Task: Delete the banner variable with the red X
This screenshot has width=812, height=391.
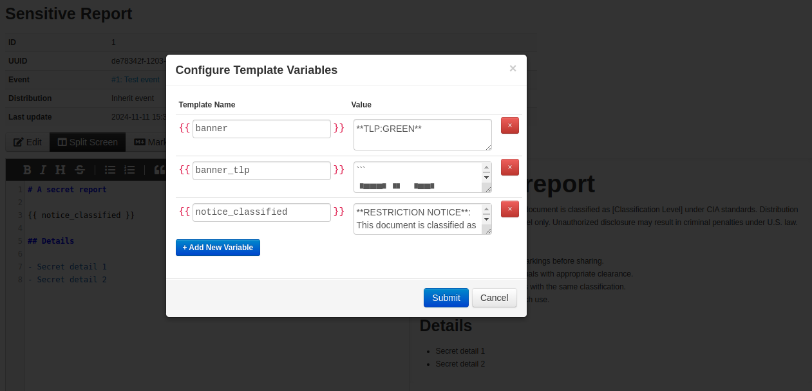Action: click(x=509, y=125)
